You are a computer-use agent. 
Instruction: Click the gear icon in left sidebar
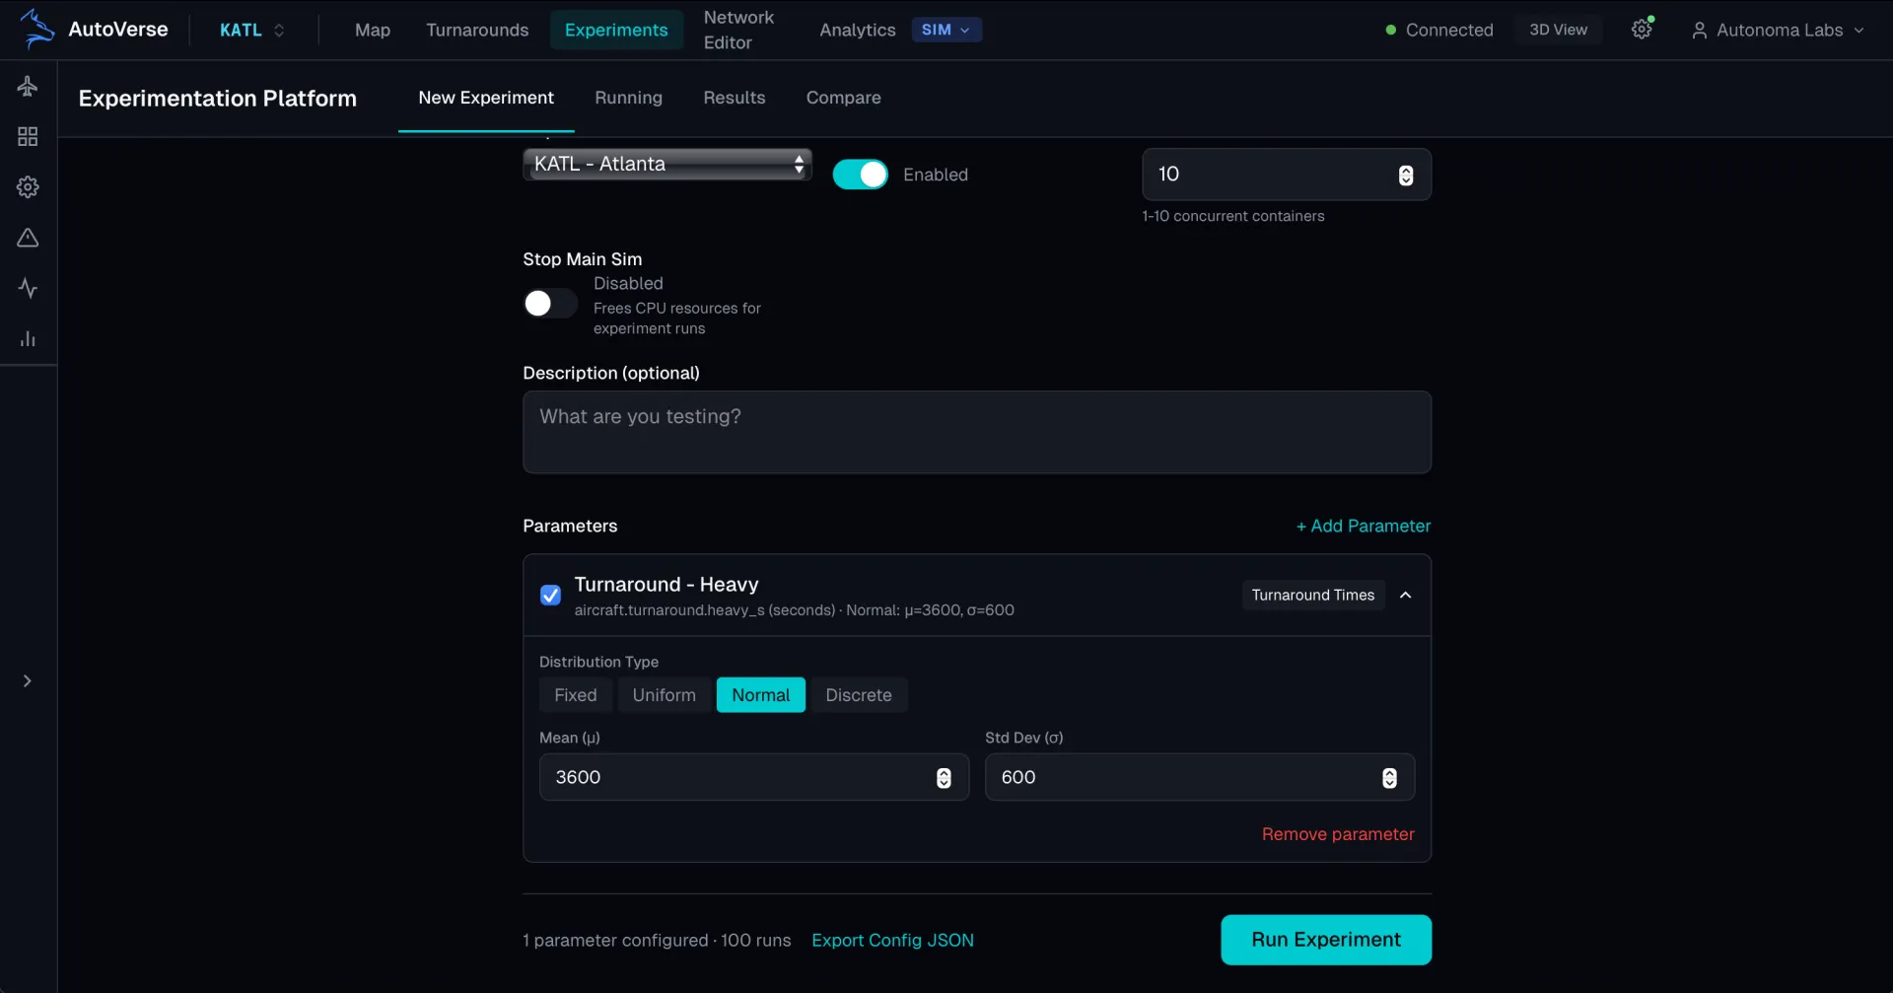pos(28,186)
